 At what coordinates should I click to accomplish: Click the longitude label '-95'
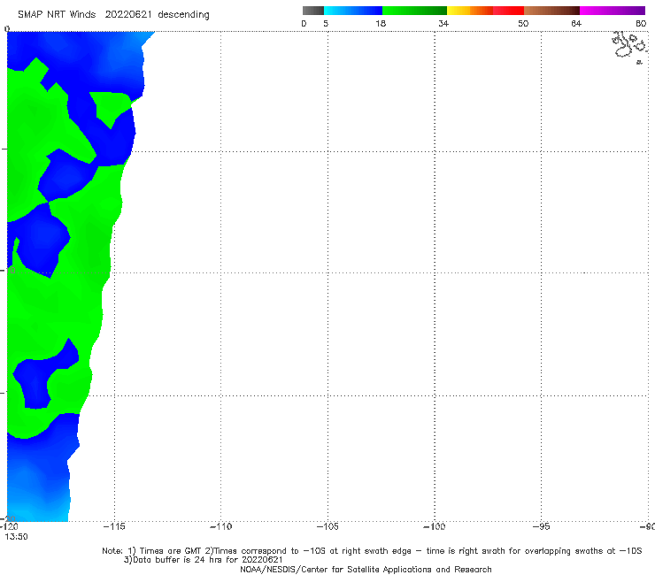[541, 526]
